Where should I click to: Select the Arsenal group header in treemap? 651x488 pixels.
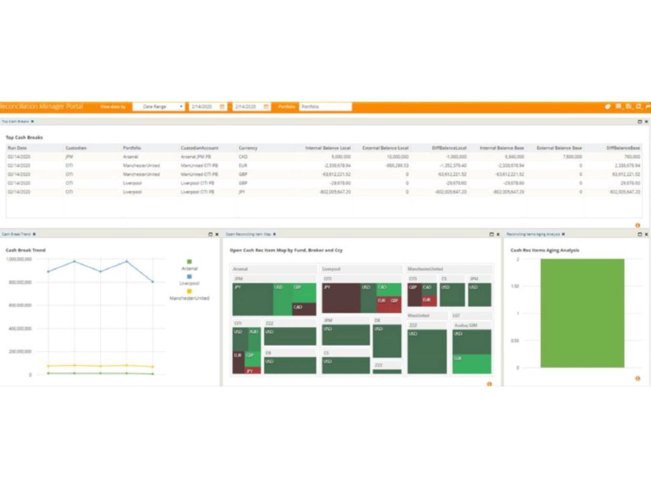pyautogui.click(x=274, y=269)
